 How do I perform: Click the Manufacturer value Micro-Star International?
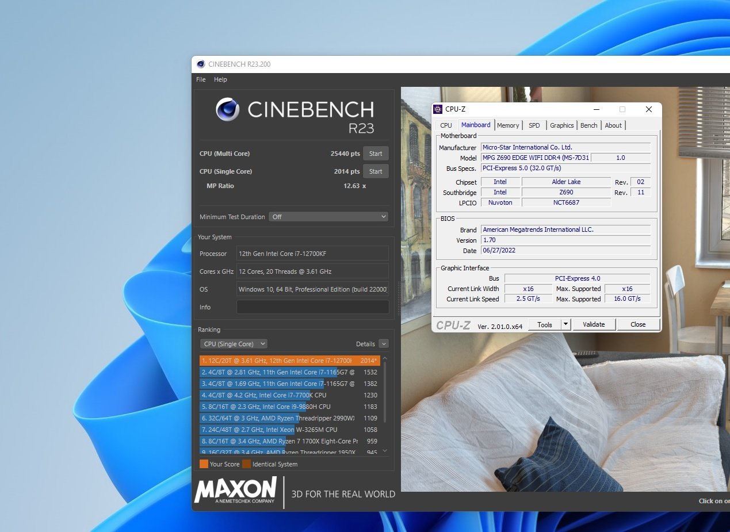coord(565,147)
